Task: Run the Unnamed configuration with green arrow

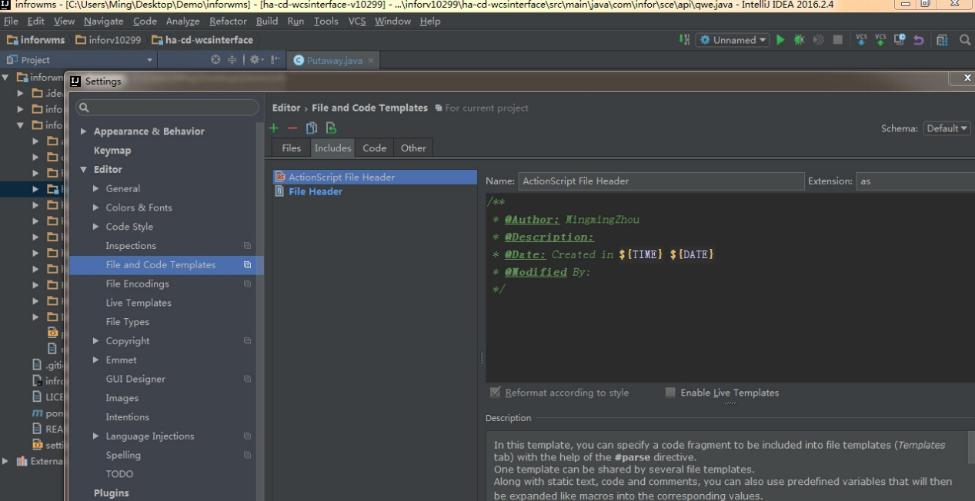Action: tap(780, 40)
